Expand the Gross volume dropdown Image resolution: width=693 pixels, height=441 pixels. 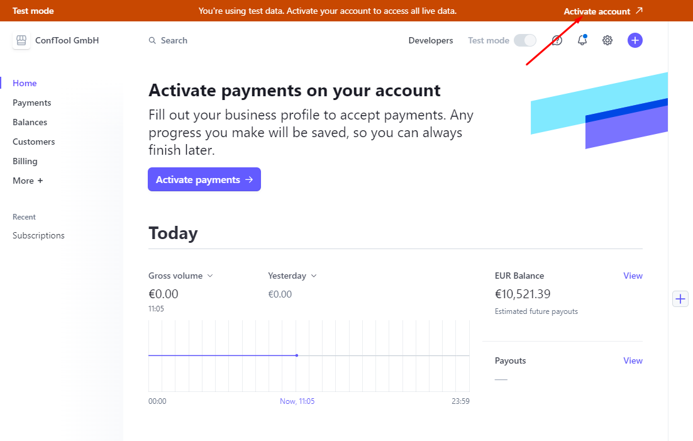tap(210, 276)
